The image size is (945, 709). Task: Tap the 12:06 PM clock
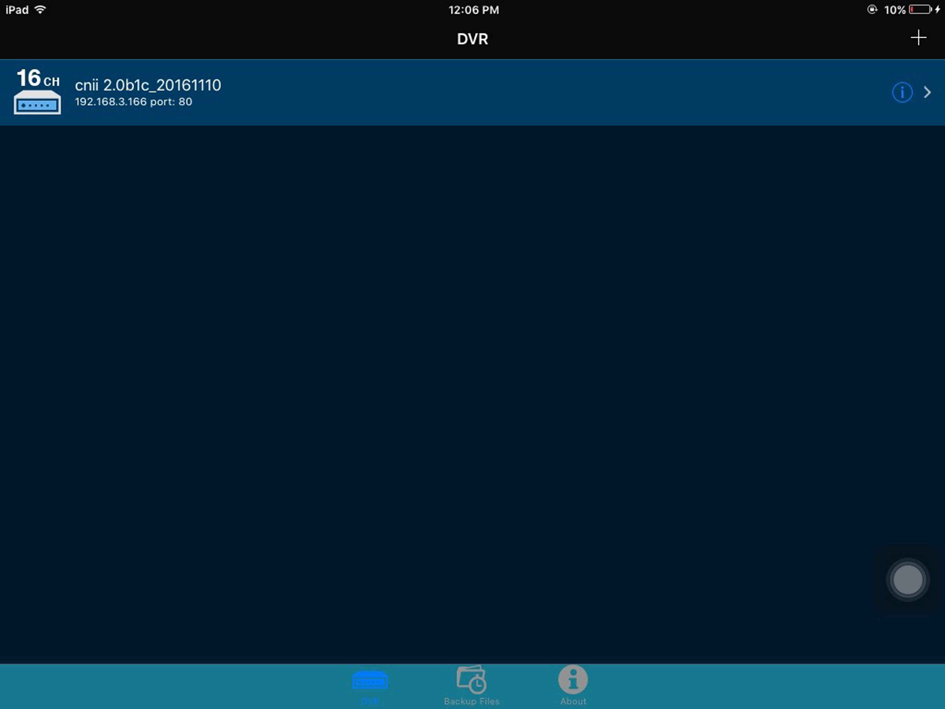point(473,10)
